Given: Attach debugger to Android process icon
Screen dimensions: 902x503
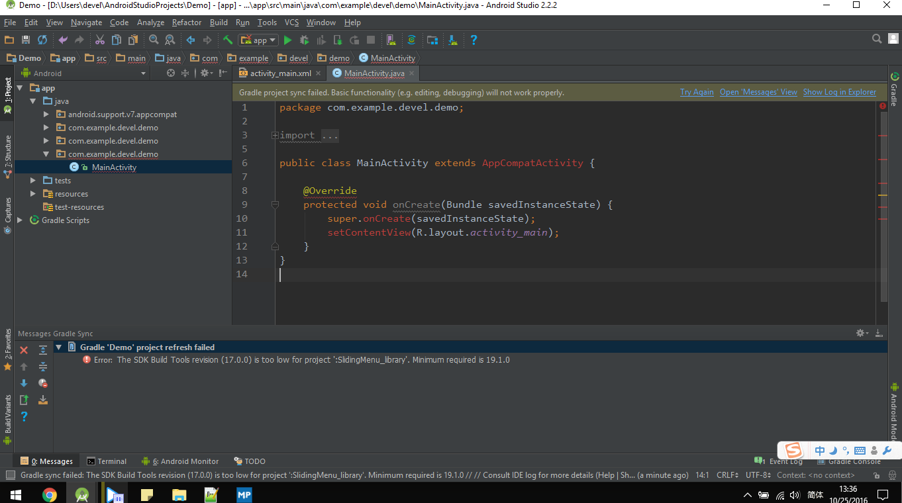Looking at the screenshot, I should pyautogui.click(x=338, y=40).
